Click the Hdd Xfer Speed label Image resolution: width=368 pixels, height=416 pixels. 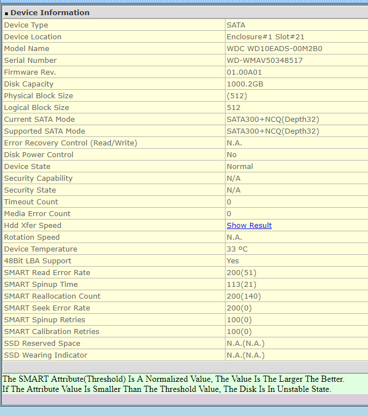click(33, 225)
